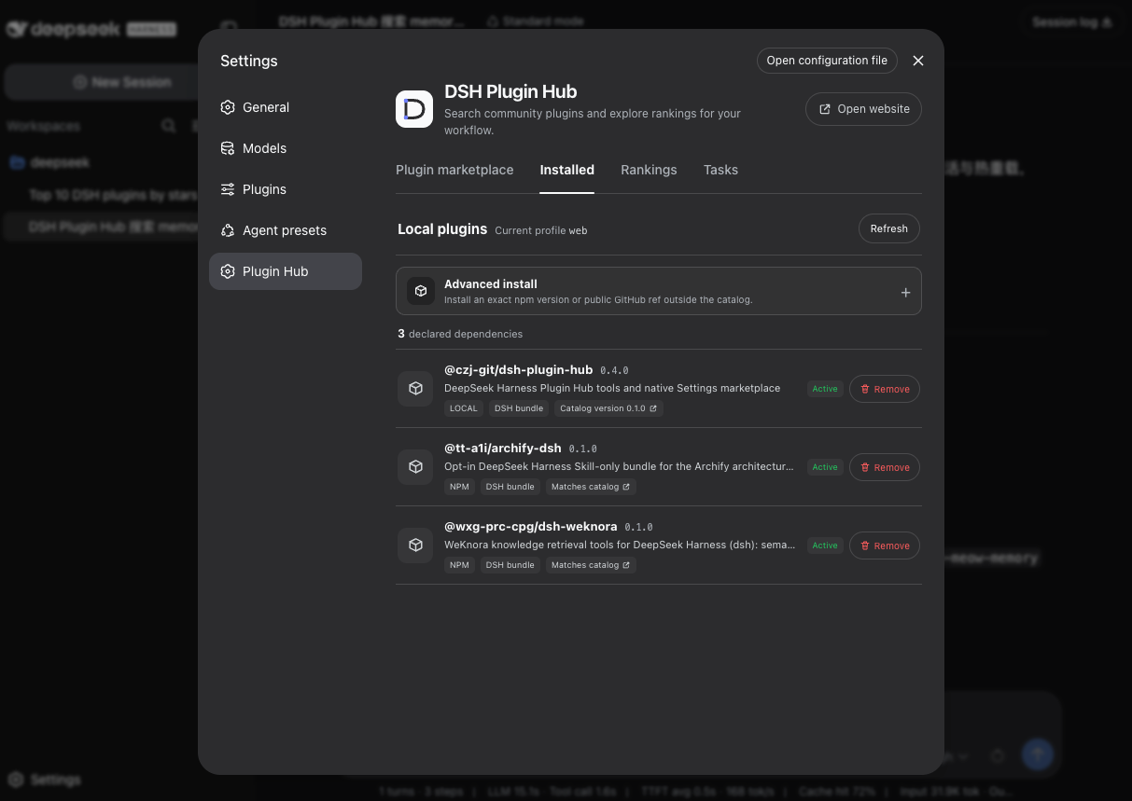Click DSH bundle tag of dsh-plugin-hub
Screen dimensions: 1132x801
tap(519, 408)
